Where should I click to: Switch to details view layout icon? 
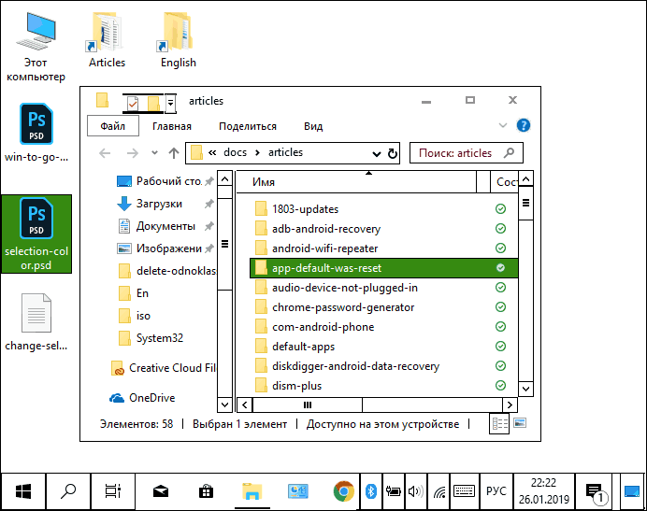pos(499,424)
